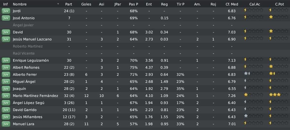Click Alberto Ferrer's current ability stars

253,74
